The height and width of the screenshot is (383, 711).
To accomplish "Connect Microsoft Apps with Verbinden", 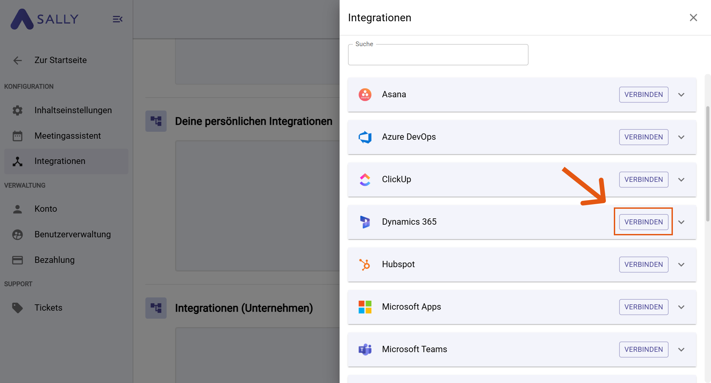I will click(644, 307).
